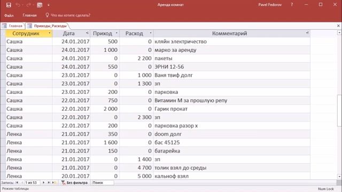Click the cell 'батарейка'

coord(232,151)
